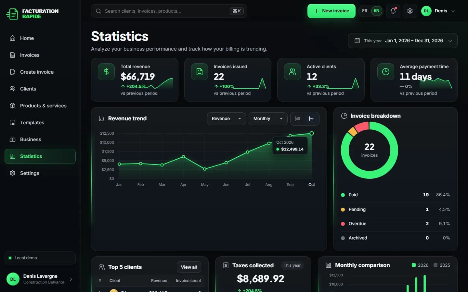Image resolution: width=468 pixels, height=292 pixels.
Task: Click the Oct data point on revenue chart
Action: [x=312, y=133]
